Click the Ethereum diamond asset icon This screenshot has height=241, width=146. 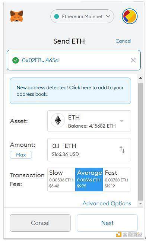pos(58,120)
